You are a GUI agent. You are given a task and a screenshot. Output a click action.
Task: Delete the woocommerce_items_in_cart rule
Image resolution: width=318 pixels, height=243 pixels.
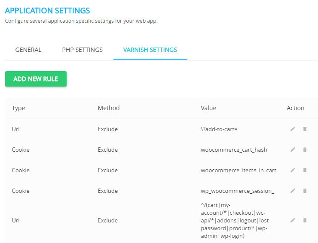pos(305,170)
